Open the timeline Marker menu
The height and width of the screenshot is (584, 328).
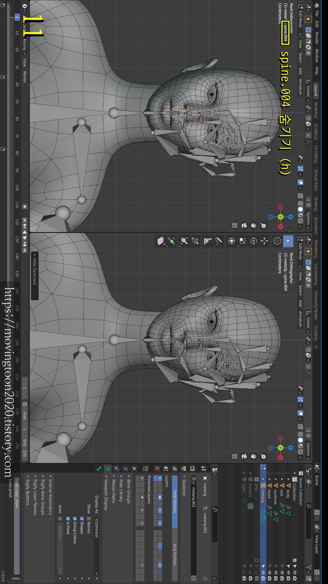25,77
